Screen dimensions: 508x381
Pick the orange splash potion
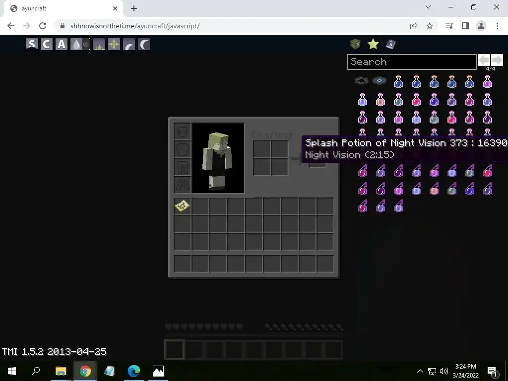coord(434,189)
